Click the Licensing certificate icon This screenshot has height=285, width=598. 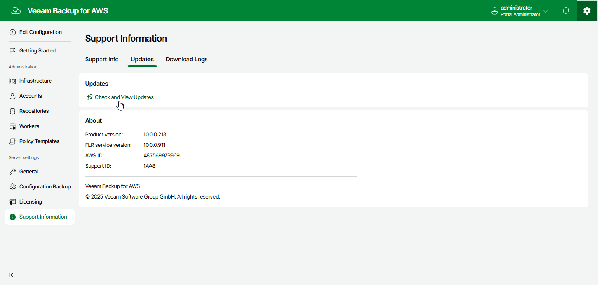[x=13, y=202]
